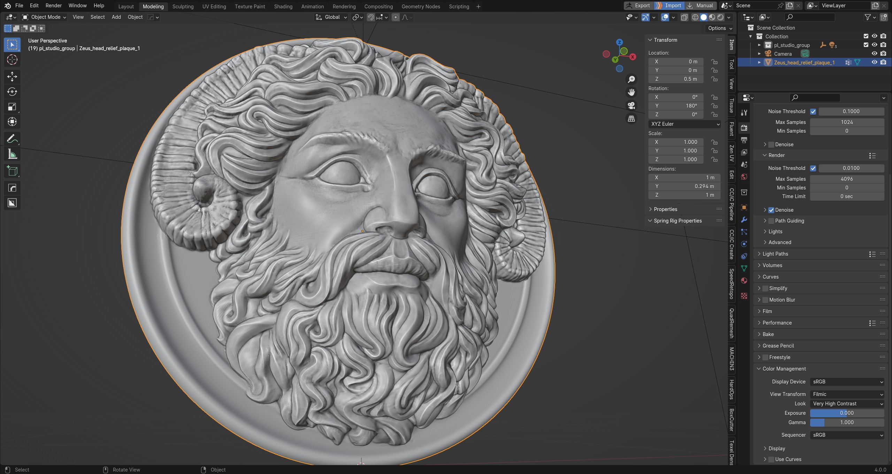
Task: Click the Add Cube tool
Action: pyautogui.click(x=12, y=171)
